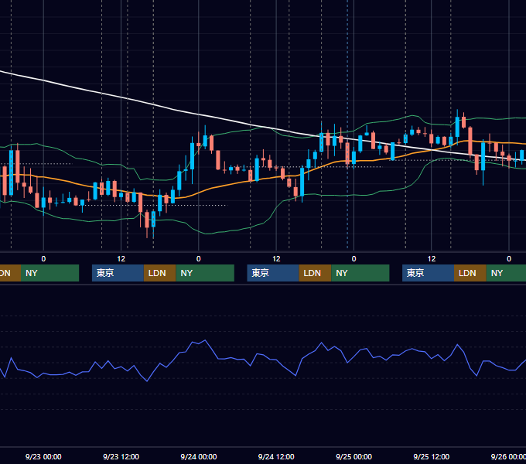This screenshot has width=526, height=464.
Task: Click the hour label '0' above 9/25 00:00
Action: [x=354, y=259]
